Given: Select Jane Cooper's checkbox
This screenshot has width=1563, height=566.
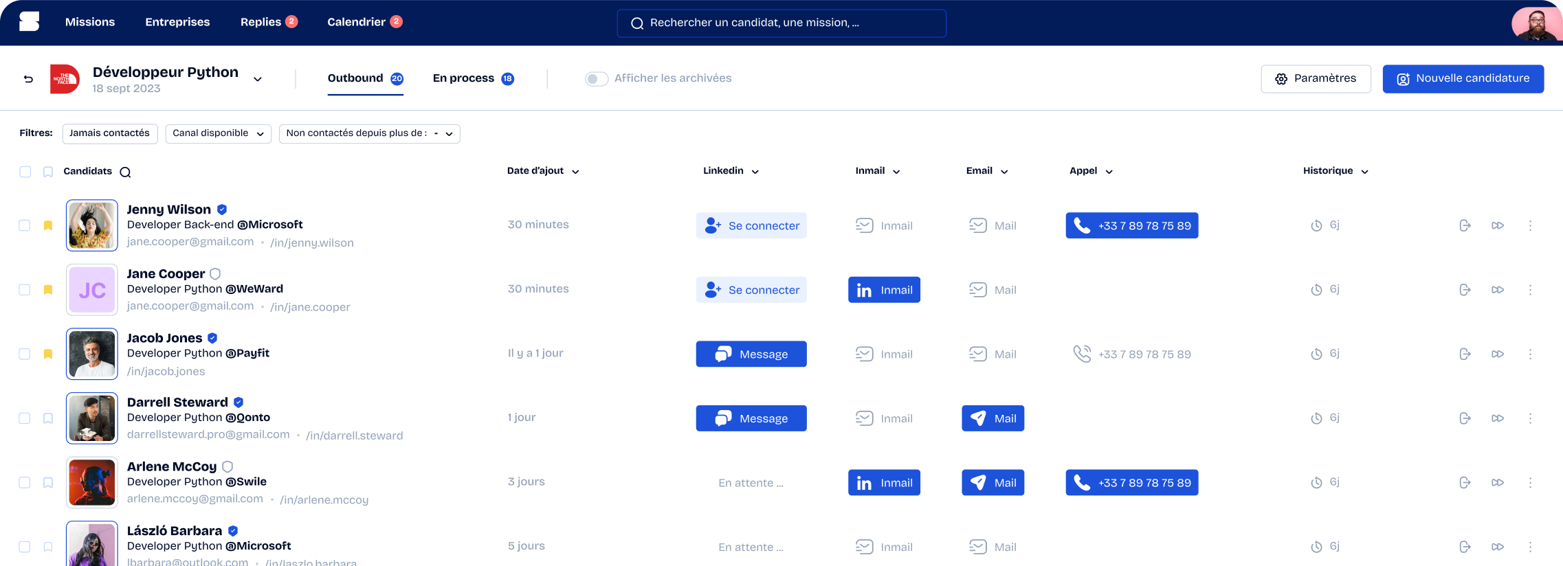Looking at the screenshot, I should 25,290.
